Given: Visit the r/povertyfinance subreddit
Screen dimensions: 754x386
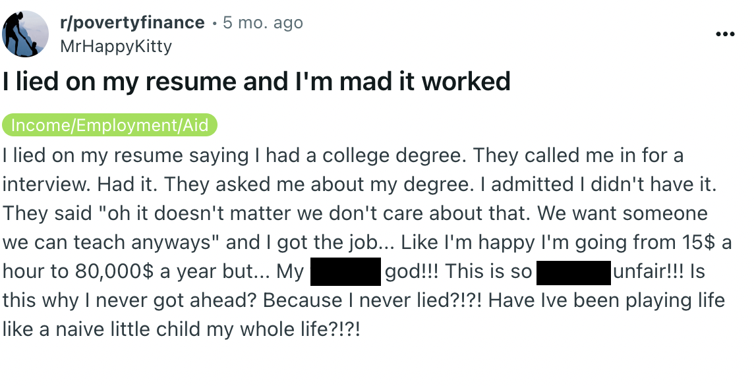Looking at the screenshot, I should coord(131,22).
